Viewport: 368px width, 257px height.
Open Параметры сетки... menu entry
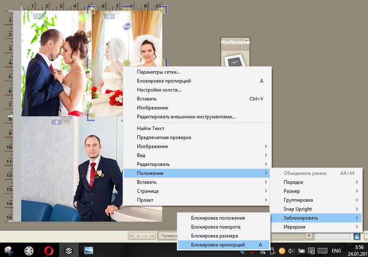[x=197, y=72]
